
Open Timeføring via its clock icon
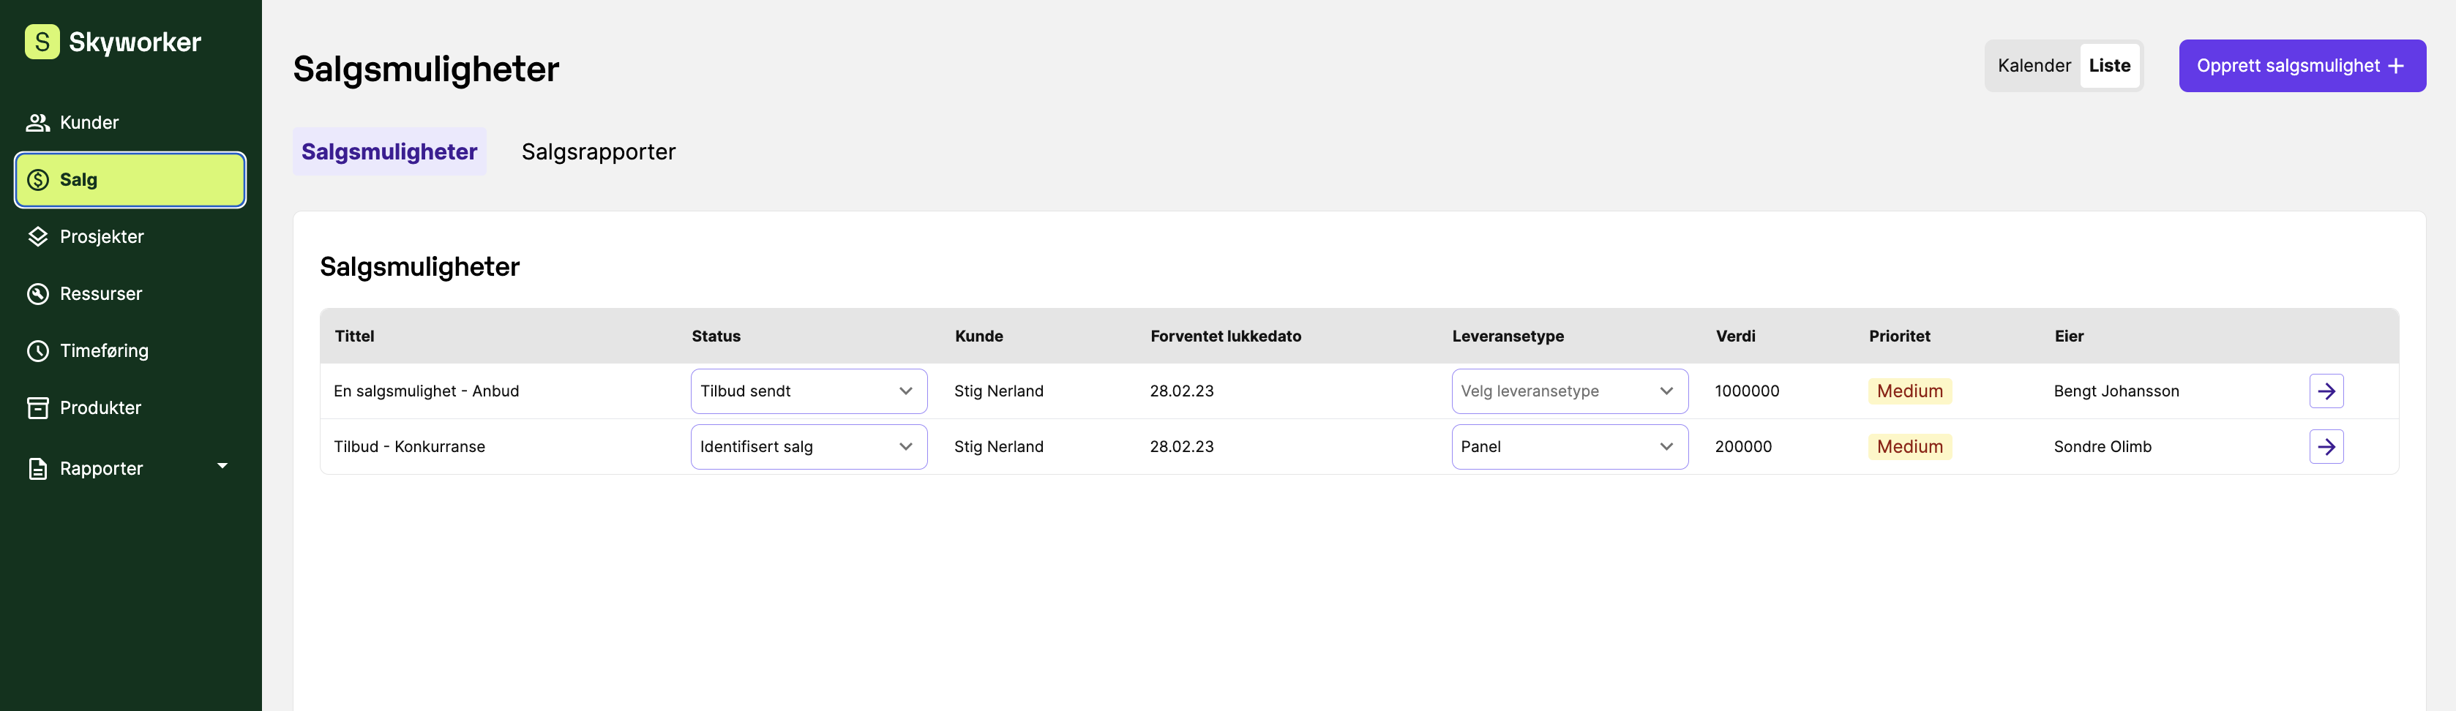[38, 350]
